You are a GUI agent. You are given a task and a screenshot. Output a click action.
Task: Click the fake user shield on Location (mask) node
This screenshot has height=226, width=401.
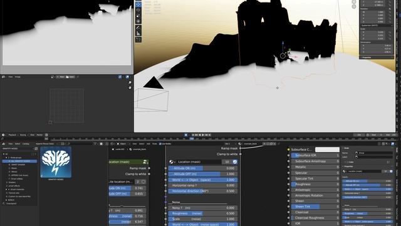pyautogui.click(x=235, y=162)
